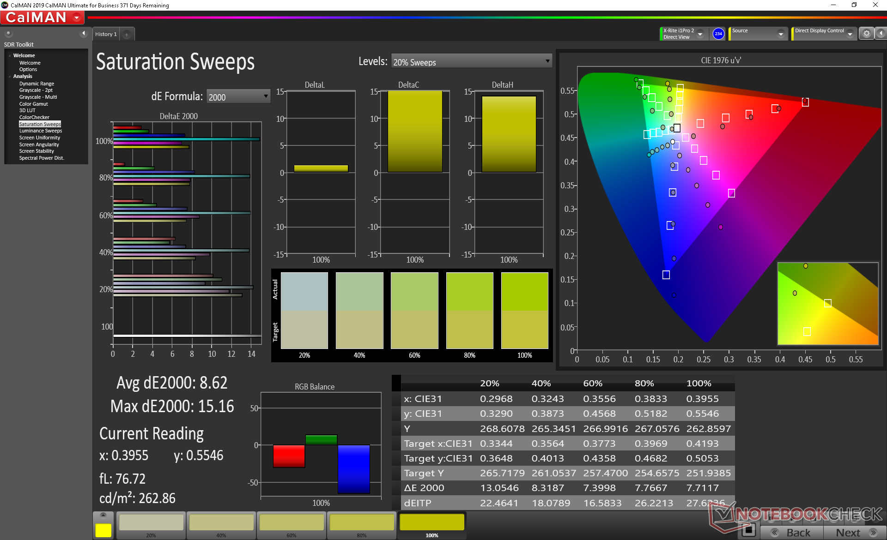Open the Levels 20% Sweeps dropdown
This screenshot has height=540, width=887.
click(x=471, y=61)
